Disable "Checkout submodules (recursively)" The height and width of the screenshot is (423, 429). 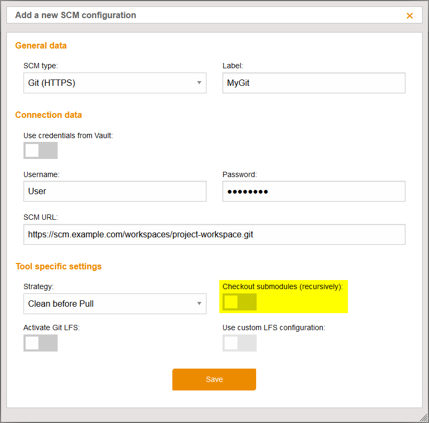point(239,302)
